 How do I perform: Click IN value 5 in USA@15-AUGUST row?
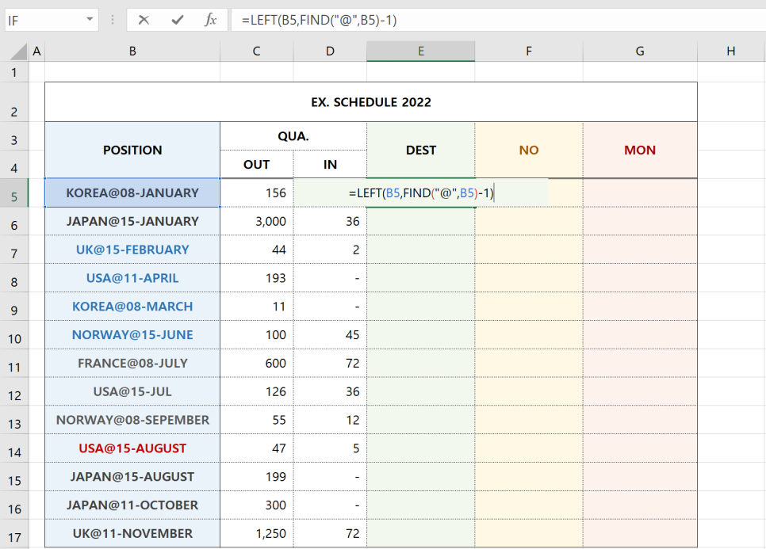(x=330, y=448)
